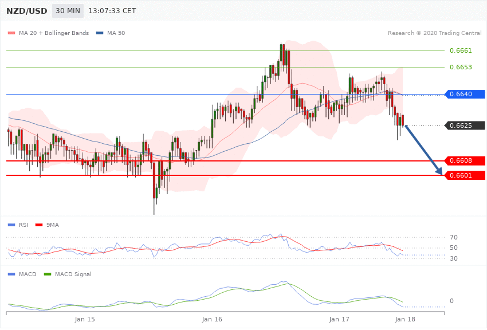
Task: Click the MA 20 + Bollinger Bands label
Action: (x=54, y=33)
